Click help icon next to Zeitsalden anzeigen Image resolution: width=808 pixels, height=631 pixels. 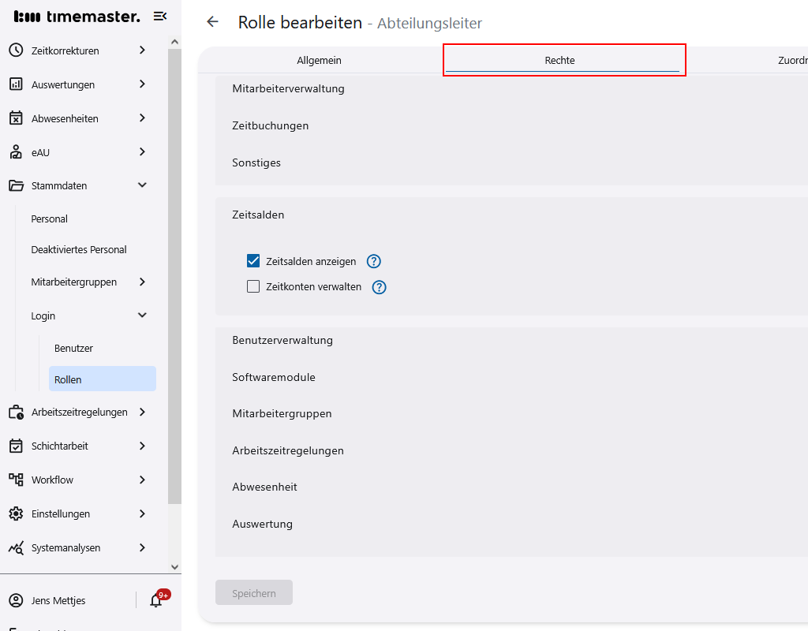[374, 261]
